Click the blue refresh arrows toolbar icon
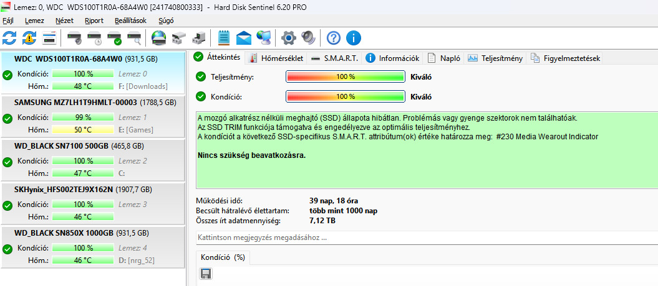 click(9, 38)
